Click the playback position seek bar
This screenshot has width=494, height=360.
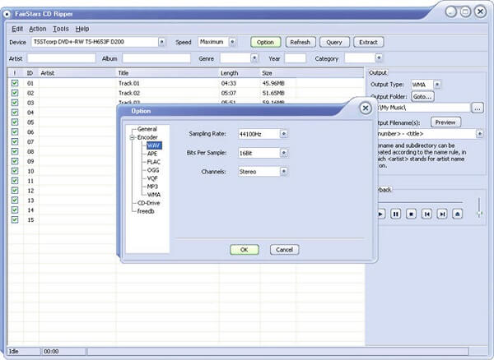[x=420, y=202]
